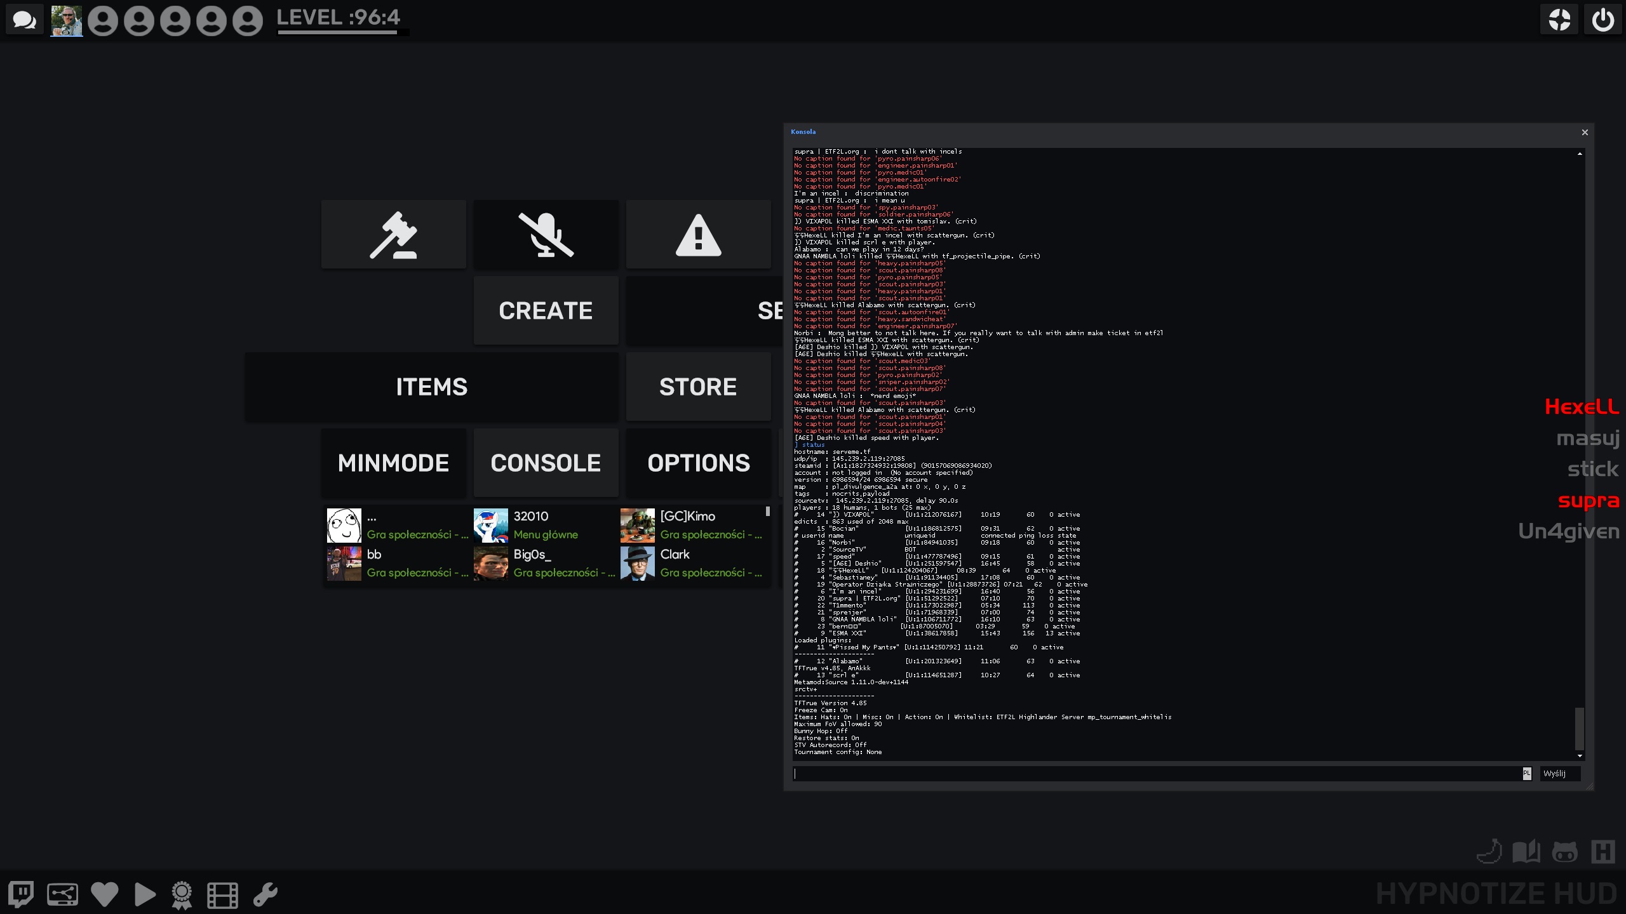Image resolution: width=1626 pixels, height=914 pixels.
Task: Click the heart icon in bottom bar
Action: [x=105, y=894]
